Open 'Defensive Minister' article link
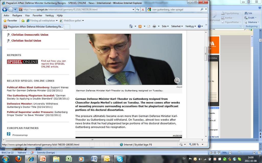 (x=20, y=104)
